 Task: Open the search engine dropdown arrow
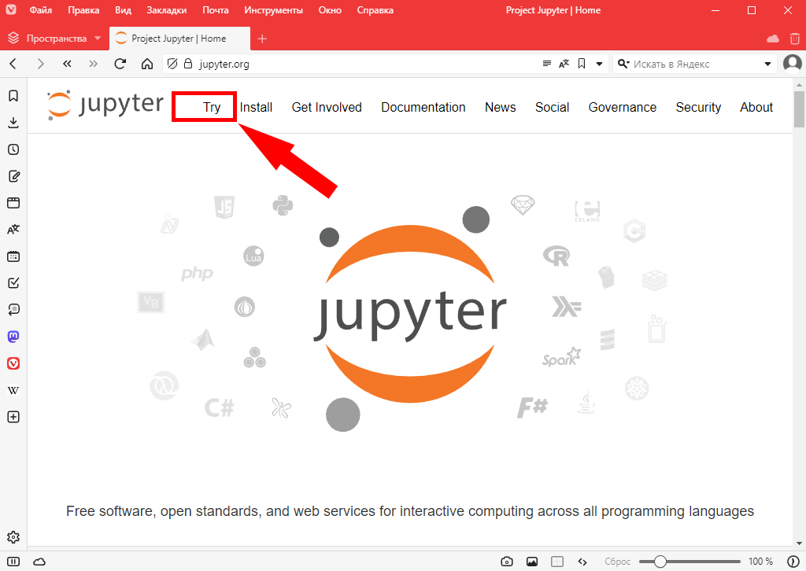click(768, 64)
